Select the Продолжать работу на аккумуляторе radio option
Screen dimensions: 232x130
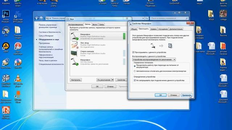(x=134, y=66)
